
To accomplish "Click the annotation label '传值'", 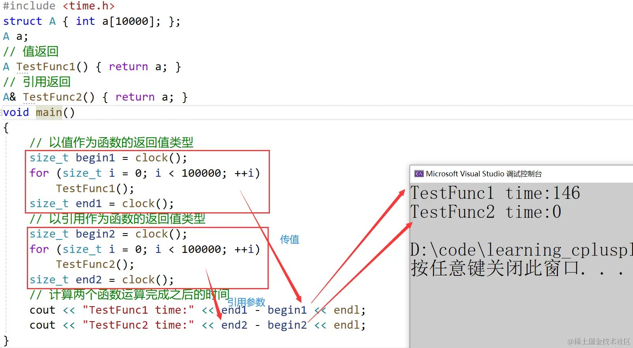I will point(290,239).
